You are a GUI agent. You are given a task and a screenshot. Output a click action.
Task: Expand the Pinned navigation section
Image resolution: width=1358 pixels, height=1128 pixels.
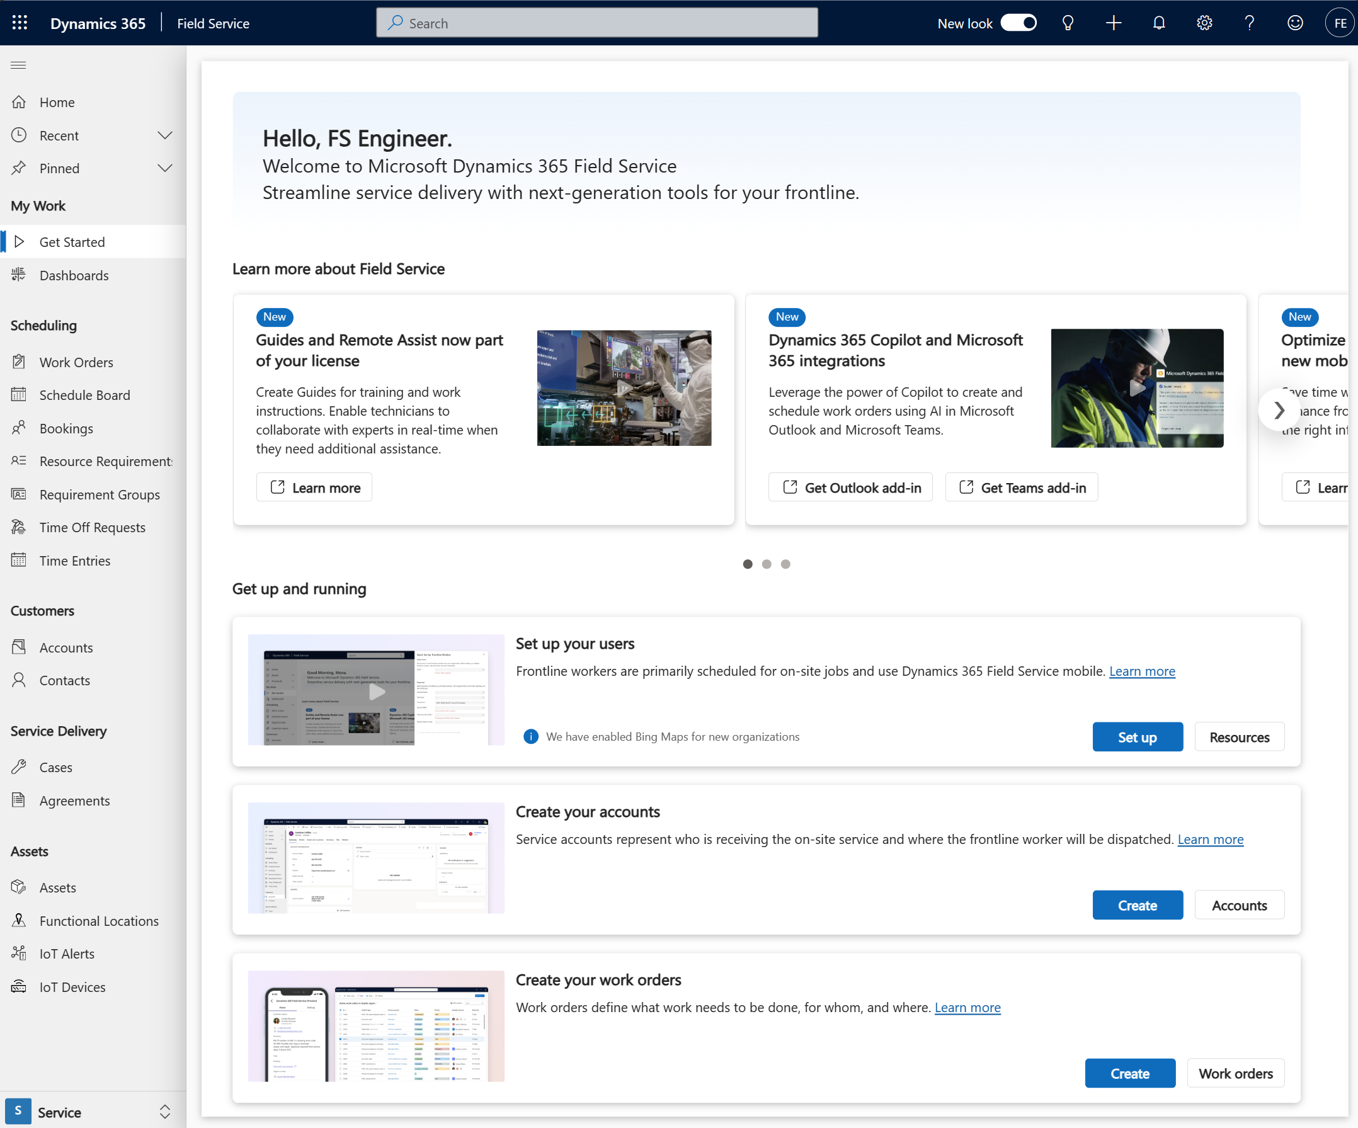[x=166, y=167]
